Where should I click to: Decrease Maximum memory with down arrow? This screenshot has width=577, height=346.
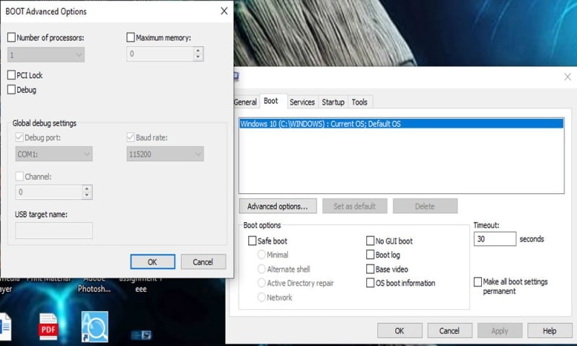point(198,57)
